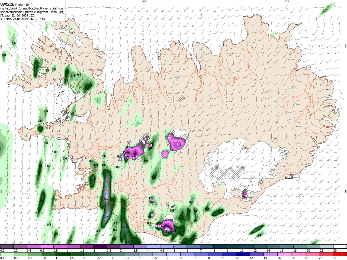Viewport: 347px width, 260px height.
Task: Click the 15W longitude label
Action: (287, 1)
